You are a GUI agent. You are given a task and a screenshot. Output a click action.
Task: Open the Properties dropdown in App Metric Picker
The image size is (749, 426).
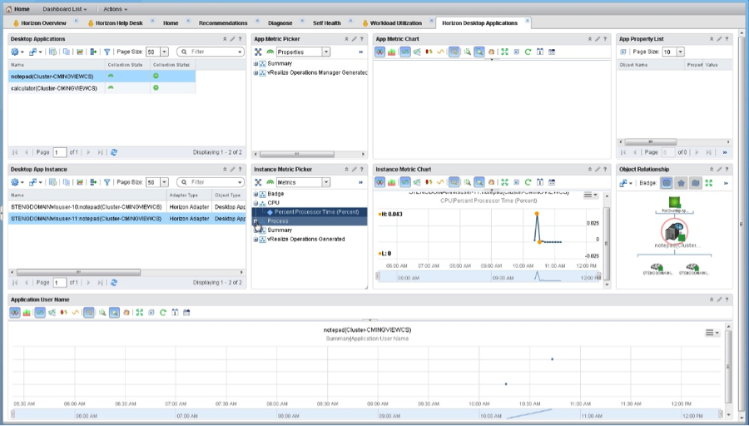coord(326,52)
